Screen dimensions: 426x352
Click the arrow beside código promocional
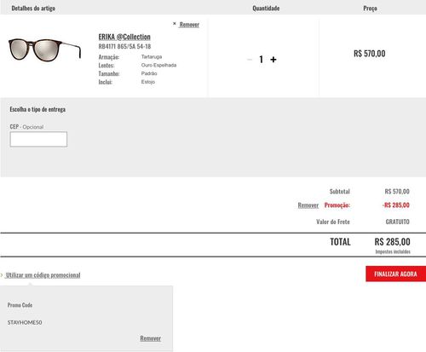2,275
